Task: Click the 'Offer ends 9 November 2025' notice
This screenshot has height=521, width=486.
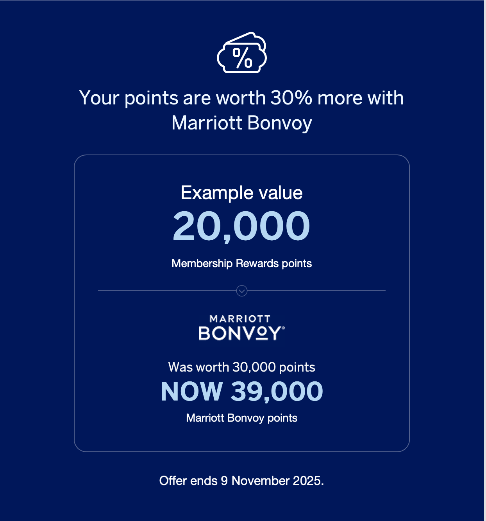Action: [241, 481]
